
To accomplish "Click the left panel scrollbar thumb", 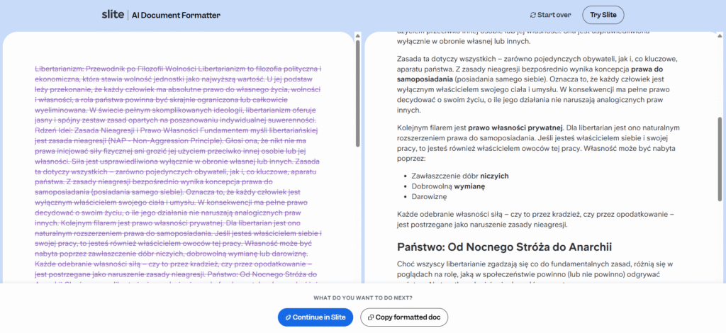I will tap(357, 94).
